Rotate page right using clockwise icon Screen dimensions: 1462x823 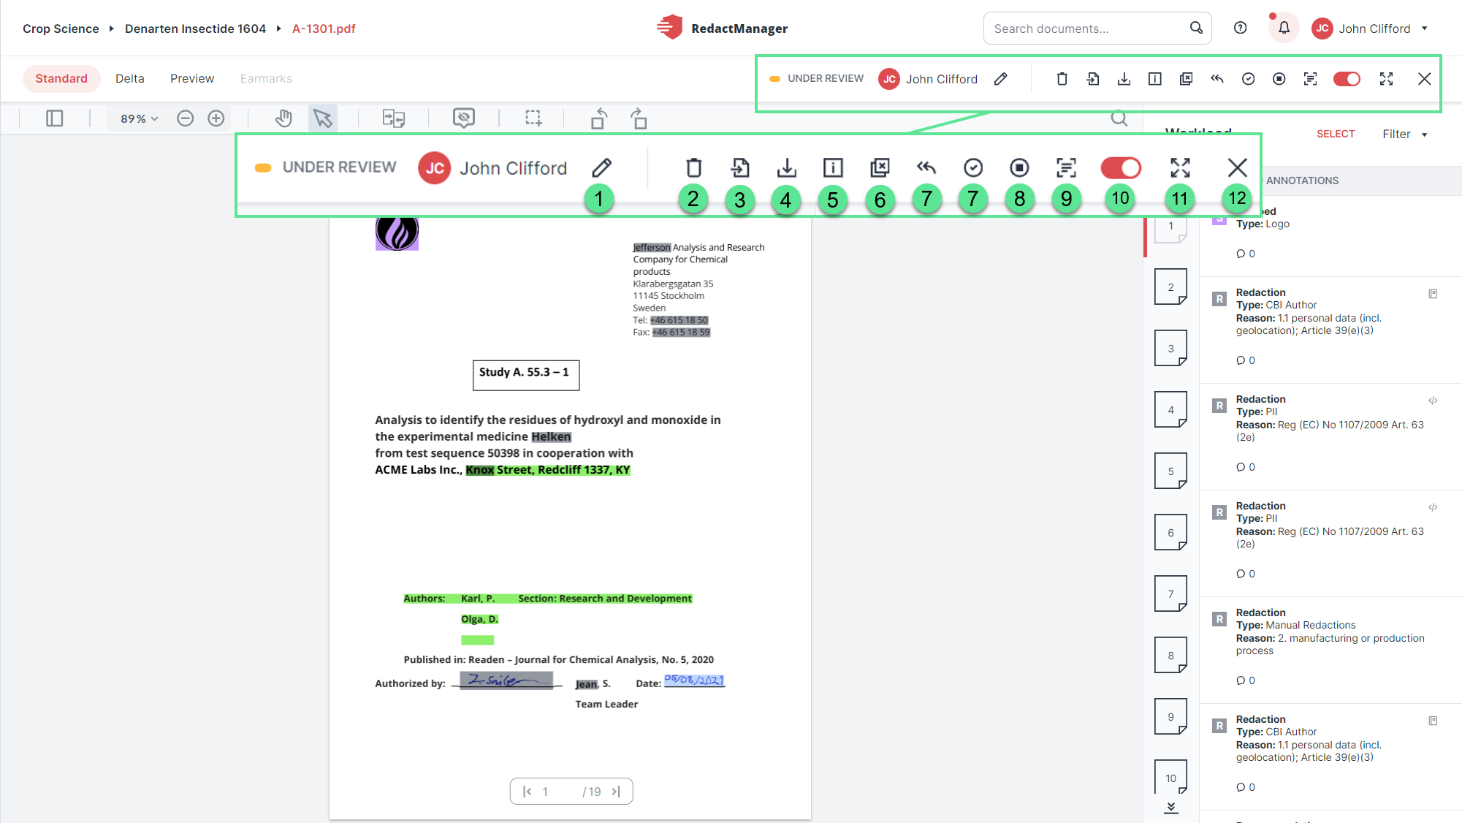(639, 118)
